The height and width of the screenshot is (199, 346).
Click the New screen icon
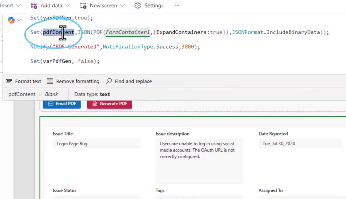pyautogui.click(x=83, y=5)
